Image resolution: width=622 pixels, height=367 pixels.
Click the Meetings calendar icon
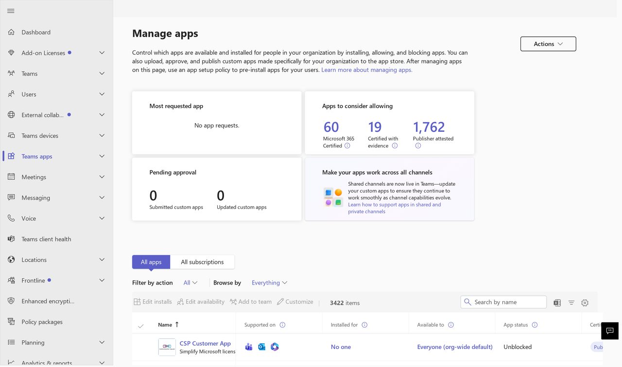pyautogui.click(x=11, y=177)
